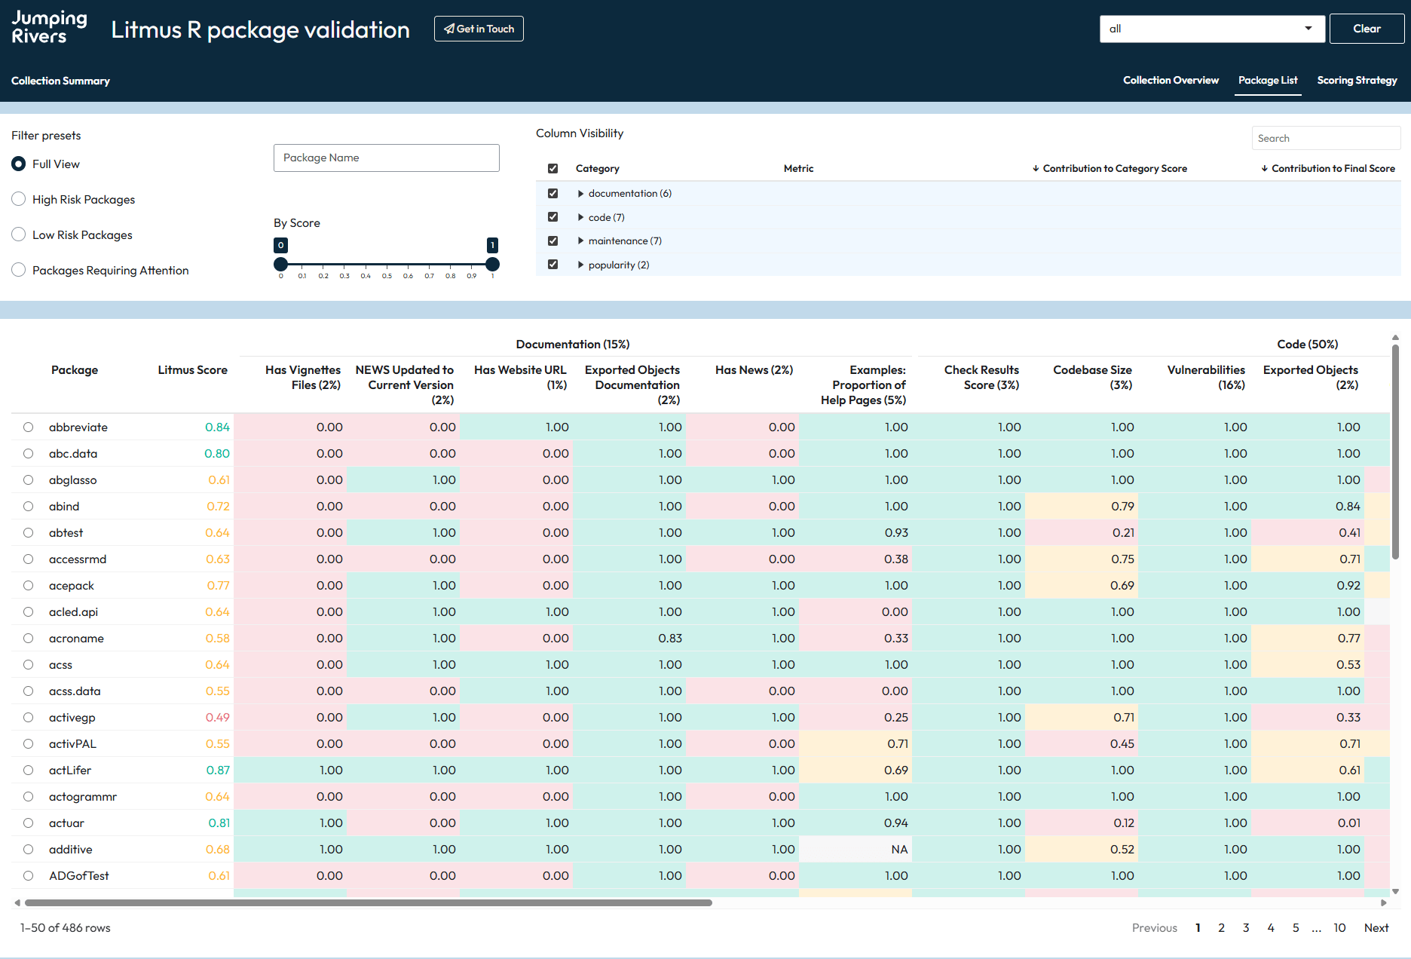Expand popularity (2) disclosure triangle
1411x959 pixels.
pos(580,265)
